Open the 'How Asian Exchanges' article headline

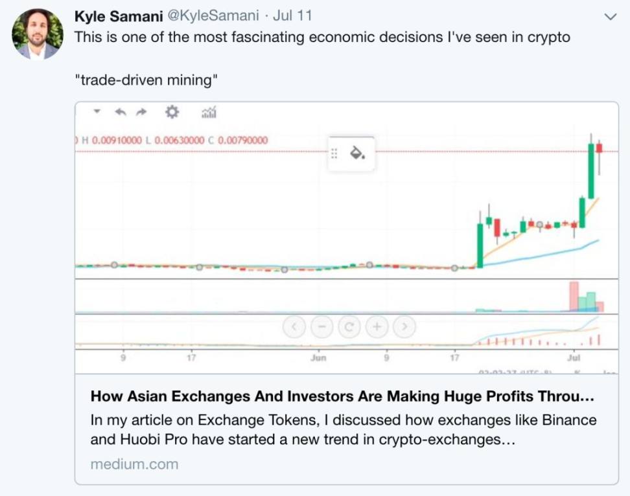click(x=342, y=396)
